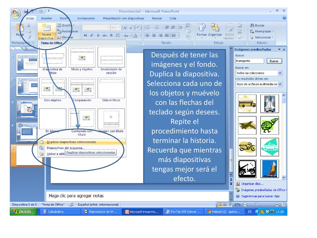Screen dimensions: 317x238
Task: Open the Diseño layout dropdown
Action: (66, 25)
